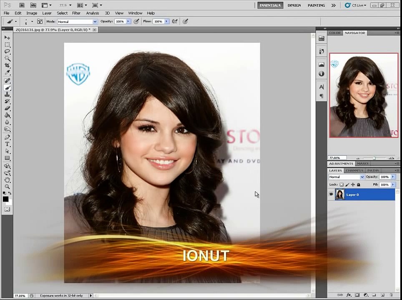Switch to the Color panel tab
Image resolution: width=402 pixels, height=300 pixels.
335,33
